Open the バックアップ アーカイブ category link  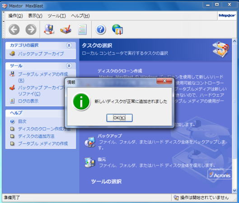point(41,54)
